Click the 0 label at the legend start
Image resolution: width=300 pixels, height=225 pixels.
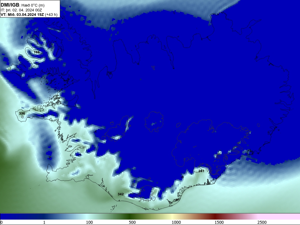tap(1, 222)
